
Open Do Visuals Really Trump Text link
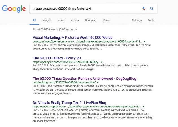70,103
